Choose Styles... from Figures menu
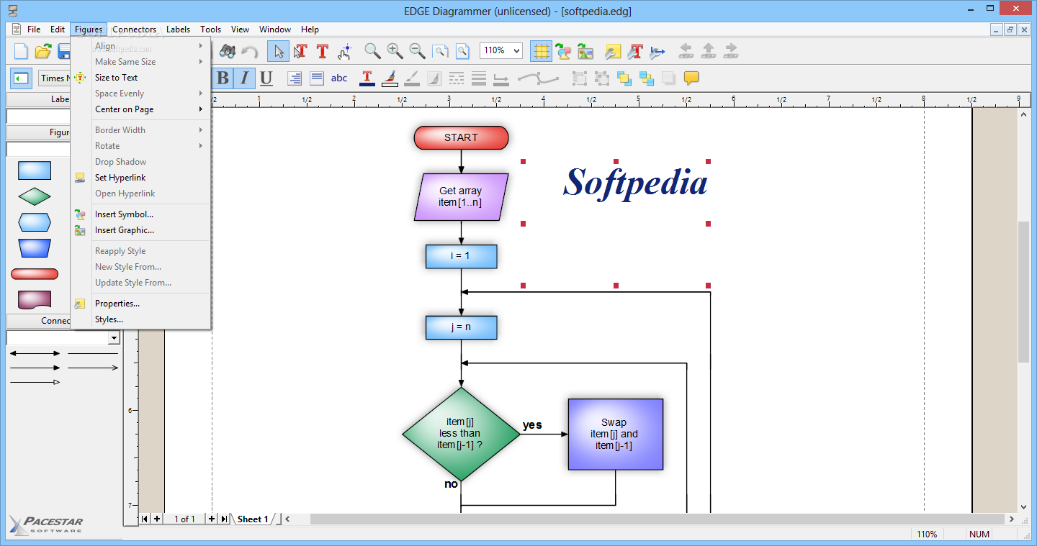This screenshot has width=1037, height=546. (x=140, y=319)
